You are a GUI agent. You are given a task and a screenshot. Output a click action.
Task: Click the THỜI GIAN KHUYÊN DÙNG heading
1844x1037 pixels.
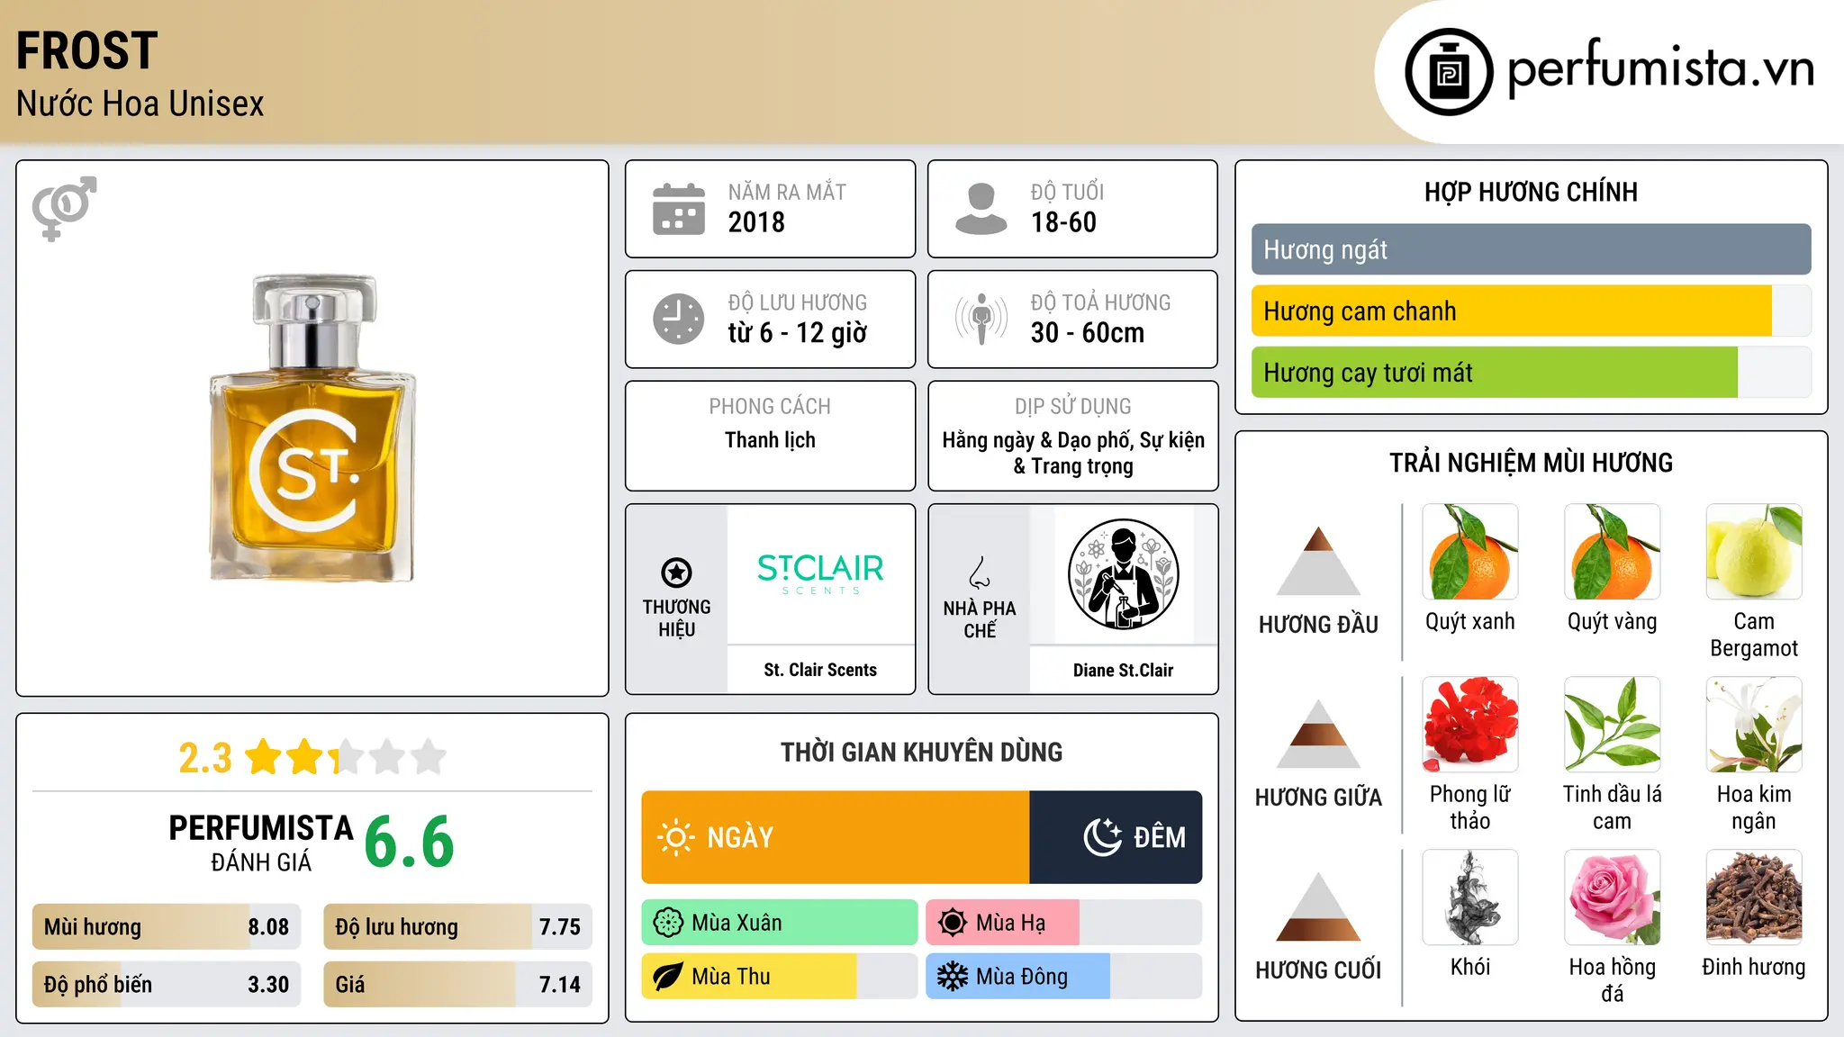point(921,752)
